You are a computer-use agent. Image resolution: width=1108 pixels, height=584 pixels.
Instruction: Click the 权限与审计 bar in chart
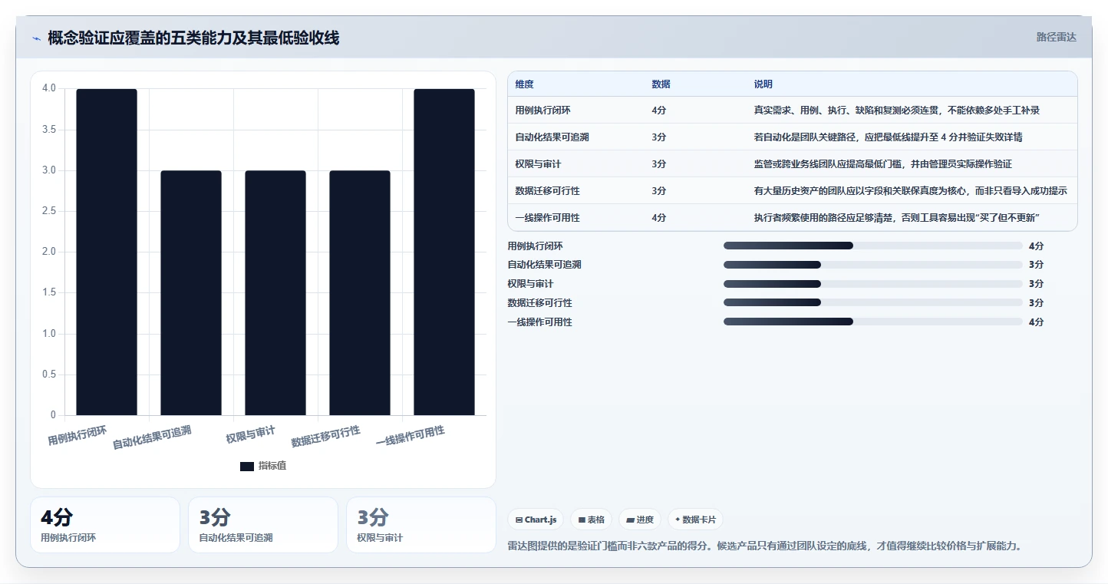(x=275, y=292)
